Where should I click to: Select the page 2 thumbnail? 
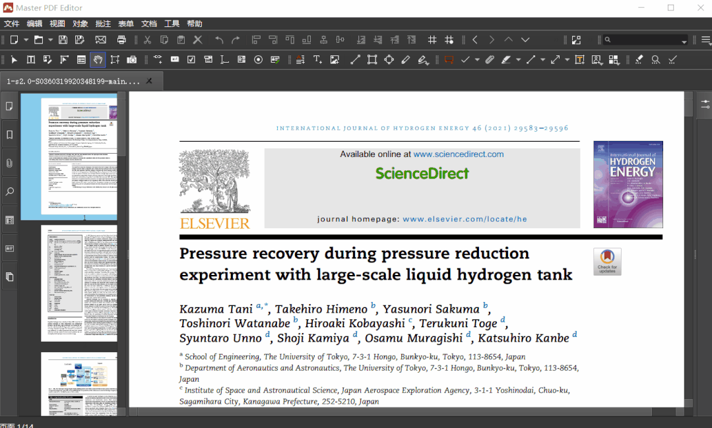(x=79, y=283)
